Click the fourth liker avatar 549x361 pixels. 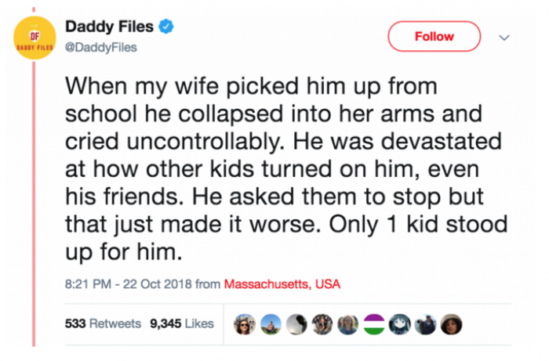(322, 324)
